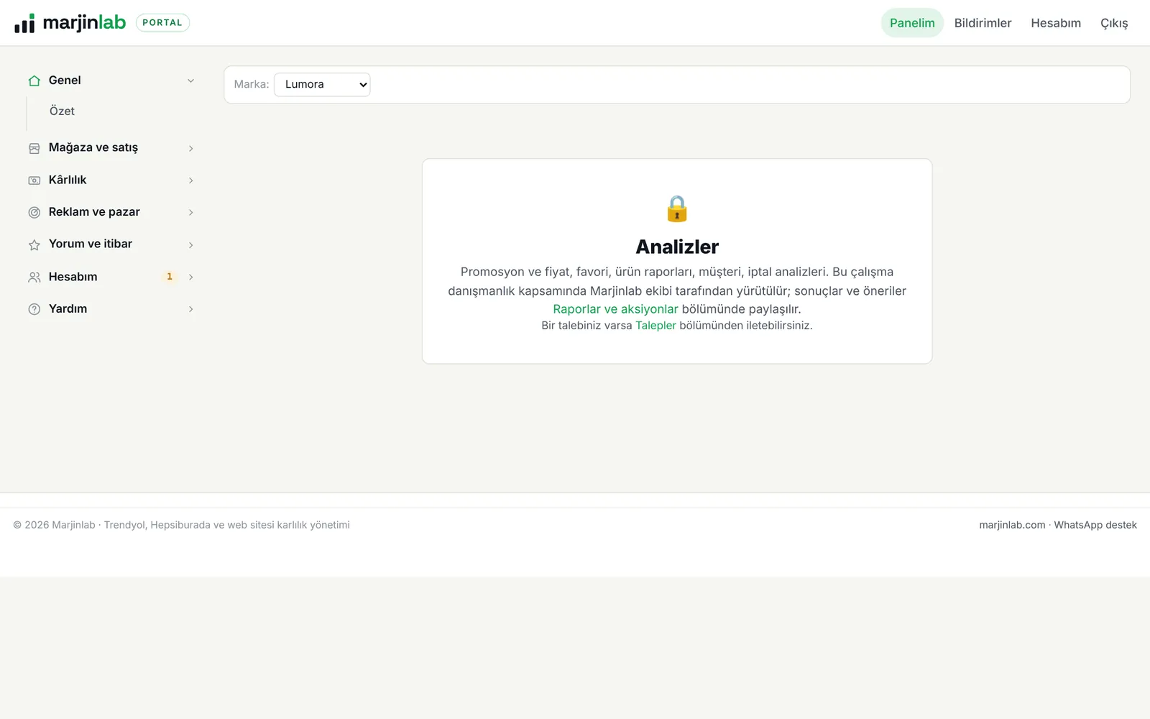The height and width of the screenshot is (719, 1150).
Task: Select the Reklam ve pazar label
Action: pyautogui.click(x=94, y=212)
